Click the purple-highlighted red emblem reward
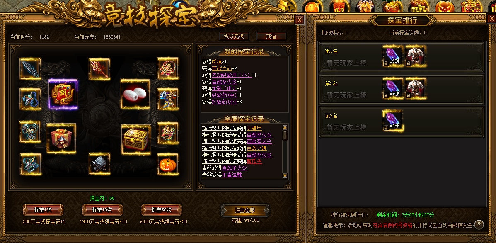The image size is (496, 243). tap(63, 94)
